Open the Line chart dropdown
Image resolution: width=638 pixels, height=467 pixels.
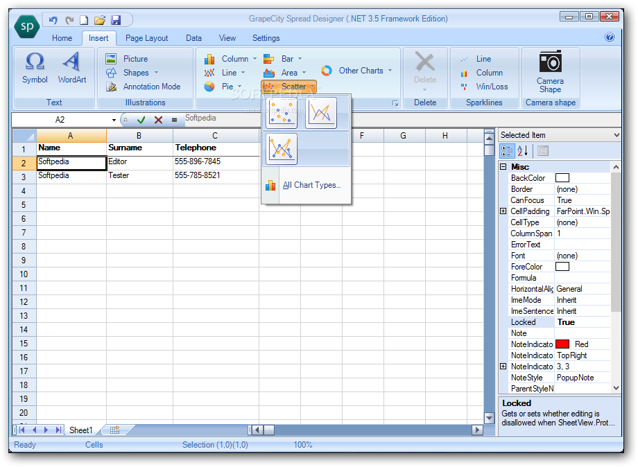(243, 73)
